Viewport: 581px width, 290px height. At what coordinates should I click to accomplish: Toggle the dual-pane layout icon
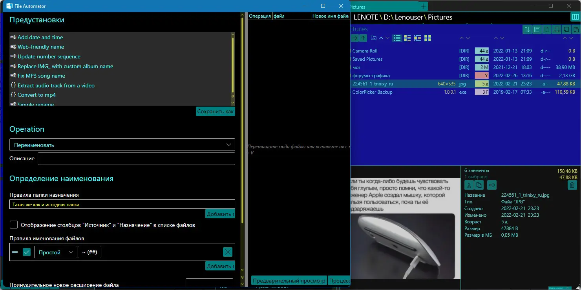tap(575, 17)
